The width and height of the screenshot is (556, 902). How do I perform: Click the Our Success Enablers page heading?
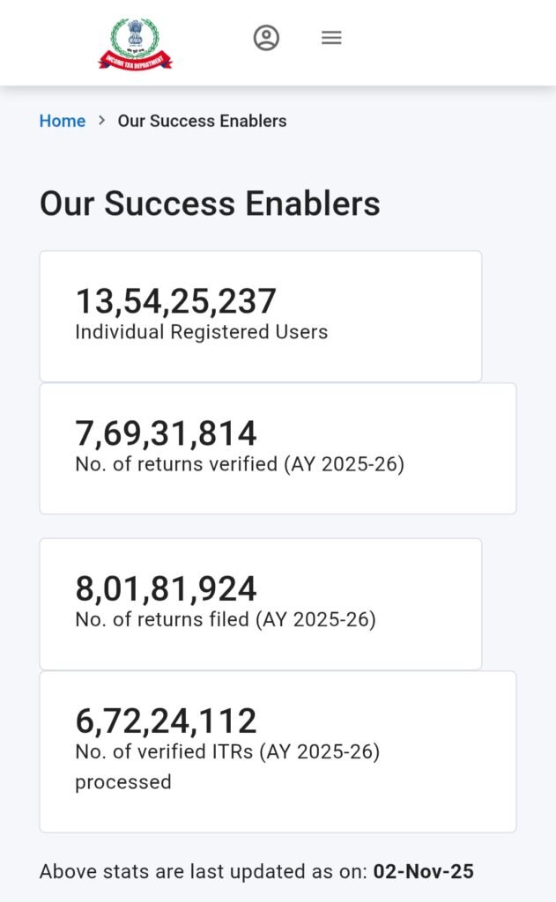[x=210, y=203]
